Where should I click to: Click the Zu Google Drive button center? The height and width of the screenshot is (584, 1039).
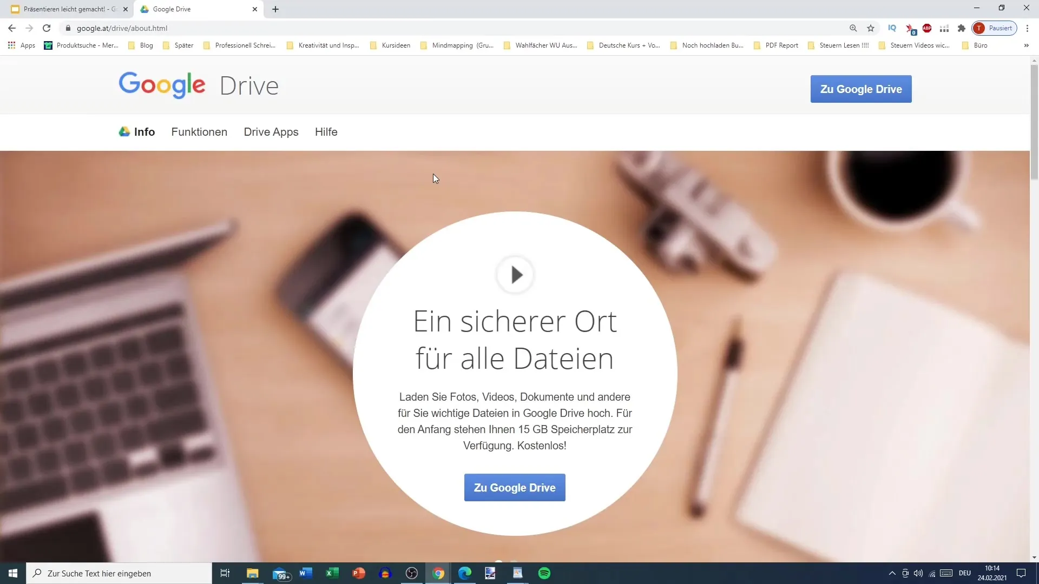click(515, 487)
